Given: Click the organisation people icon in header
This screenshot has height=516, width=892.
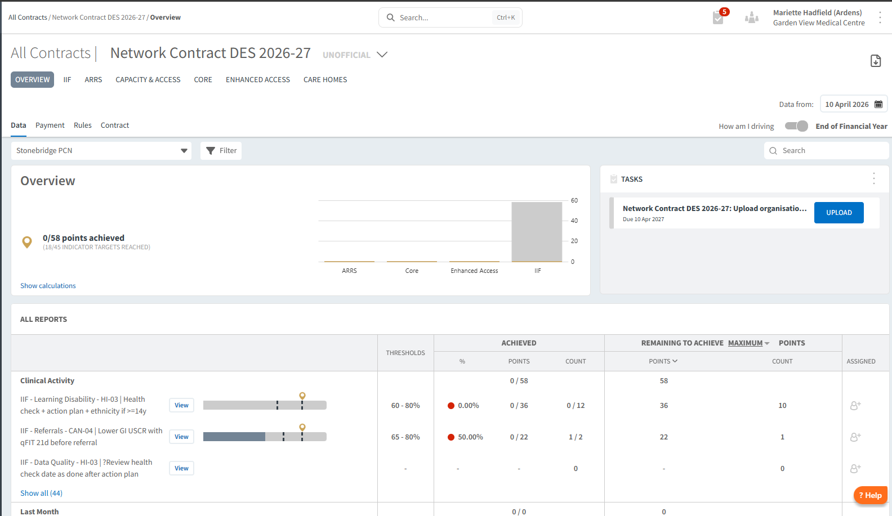Looking at the screenshot, I should [751, 18].
